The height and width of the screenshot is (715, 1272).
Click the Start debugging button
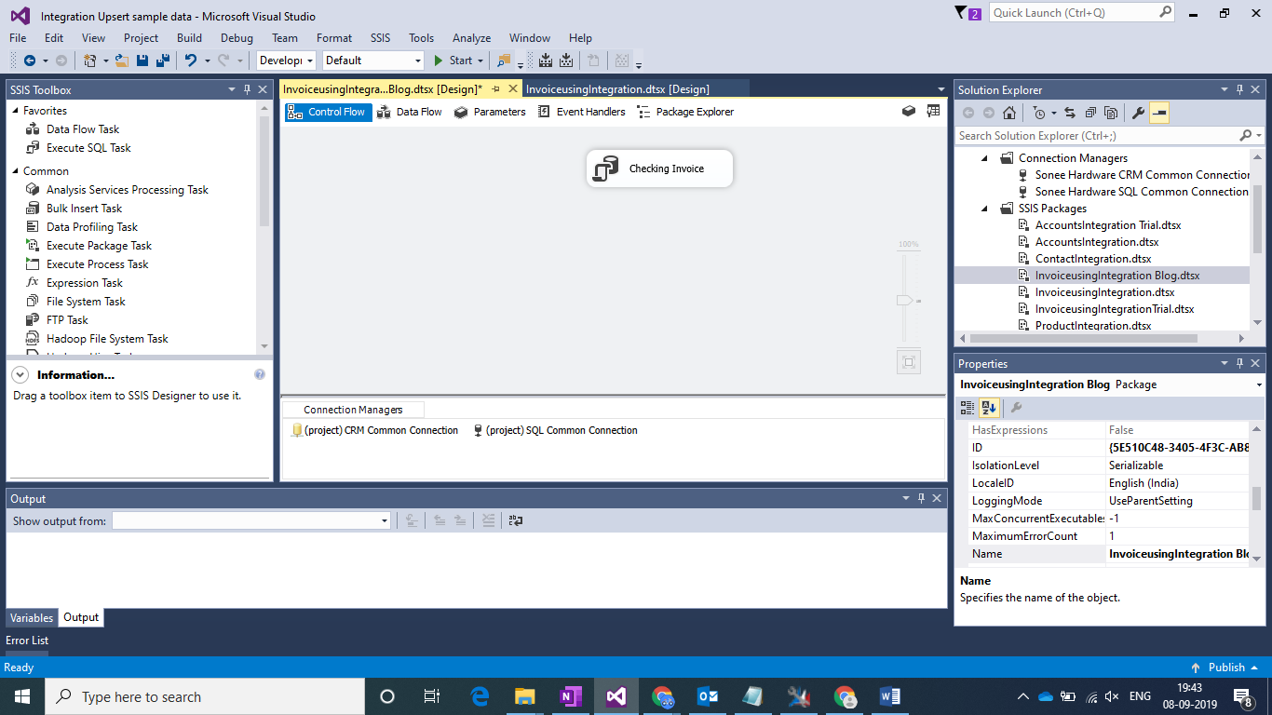pos(453,61)
